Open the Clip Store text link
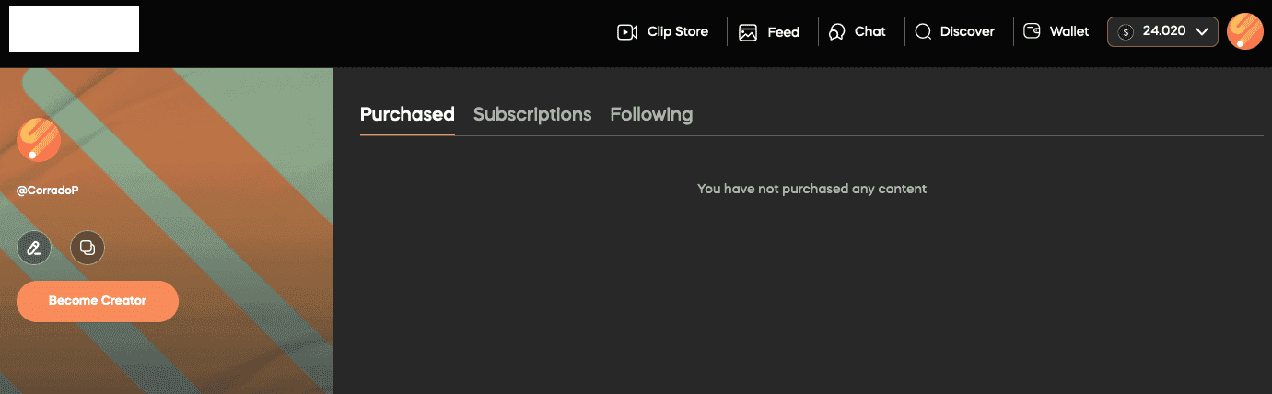Image resolution: width=1272 pixels, height=394 pixels. click(x=678, y=31)
